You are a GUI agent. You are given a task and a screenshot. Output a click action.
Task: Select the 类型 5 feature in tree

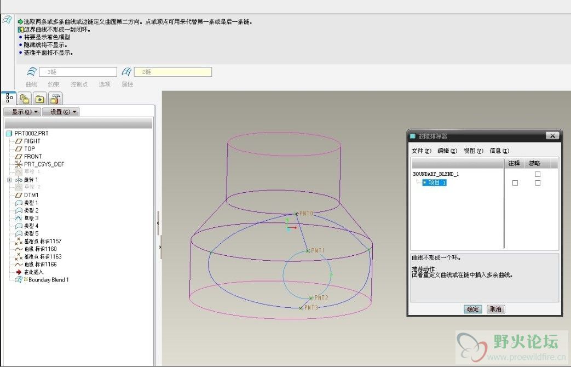point(27,233)
